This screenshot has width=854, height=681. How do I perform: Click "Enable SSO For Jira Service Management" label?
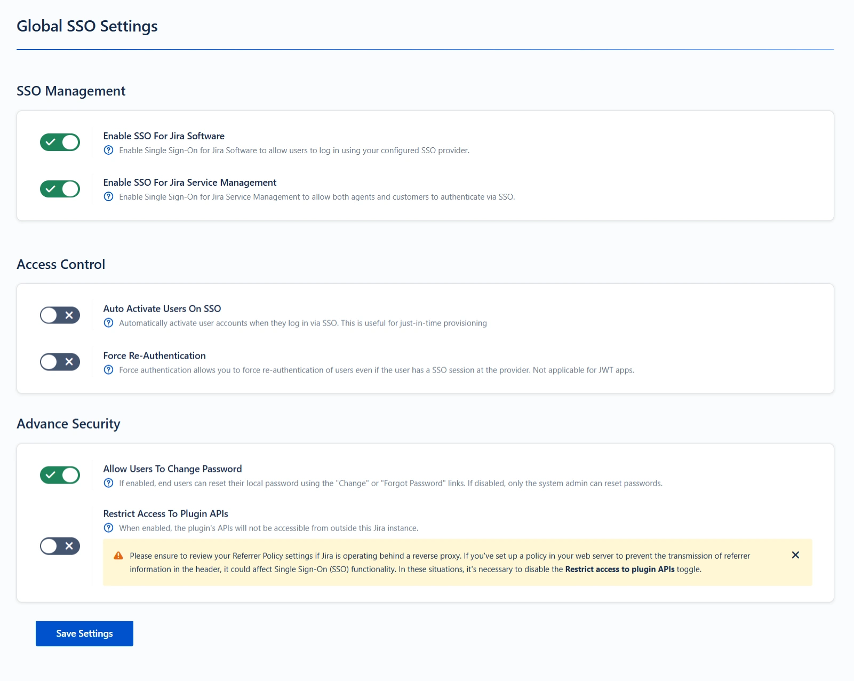190,183
